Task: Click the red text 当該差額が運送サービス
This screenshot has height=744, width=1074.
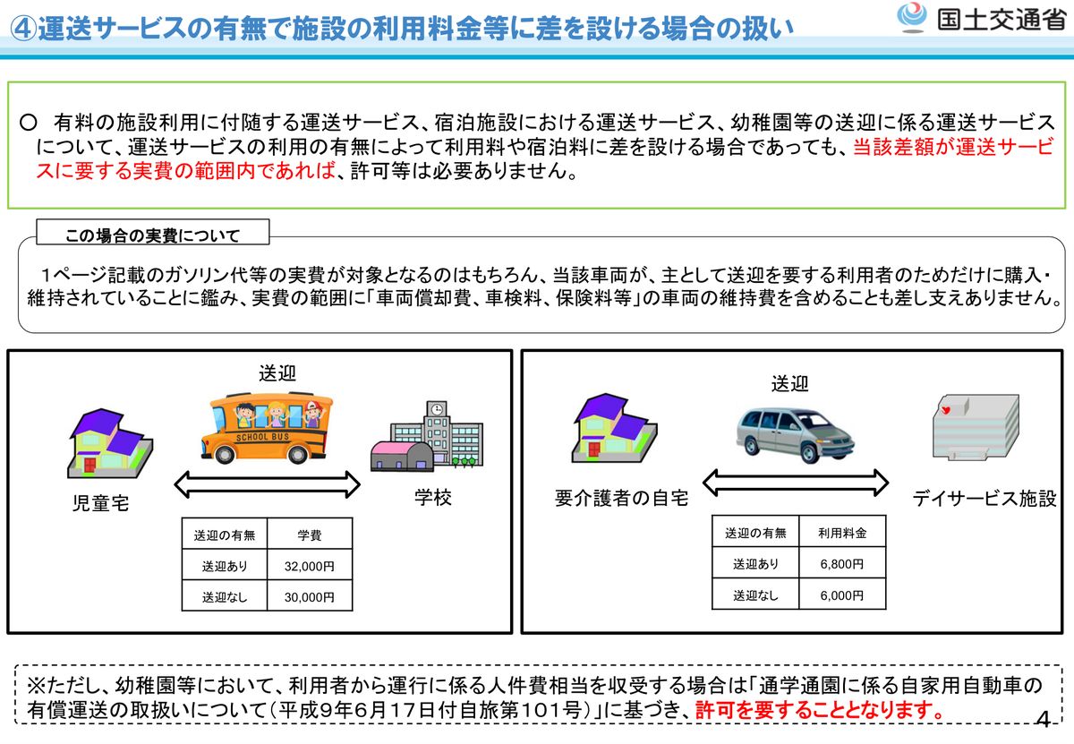Action: [x=952, y=148]
